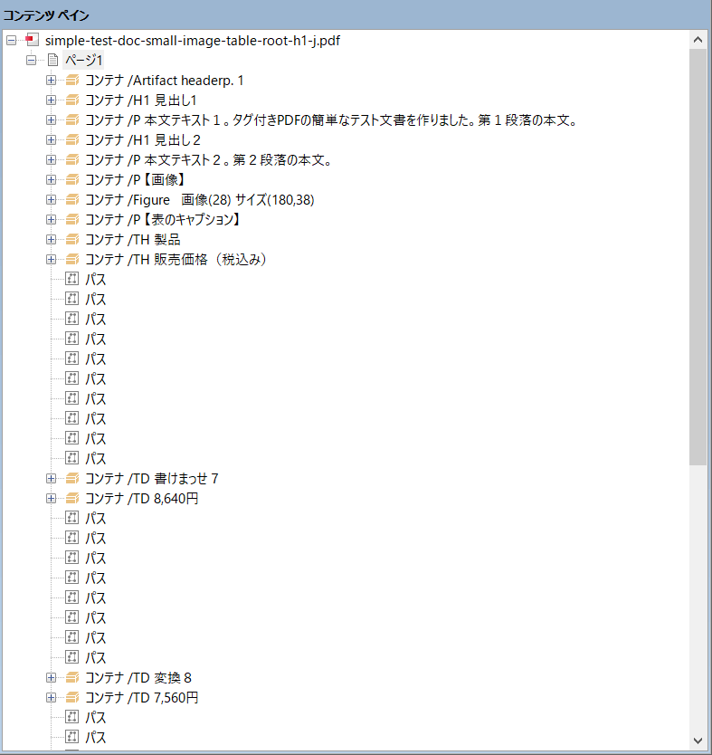This screenshot has width=712, height=755.
Task: Collapse the ページ1 node
Action: [x=31, y=61]
